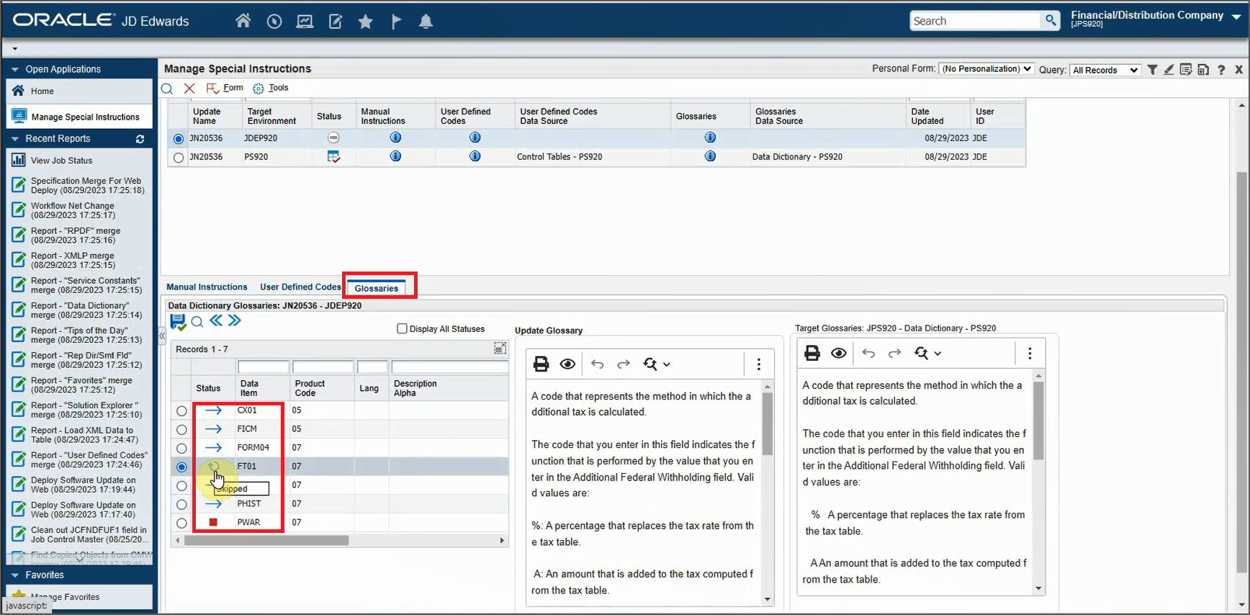This screenshot has width=1250, height=615.
Task: Redo in the Update Glossary editor
Action: pos(624,364)
